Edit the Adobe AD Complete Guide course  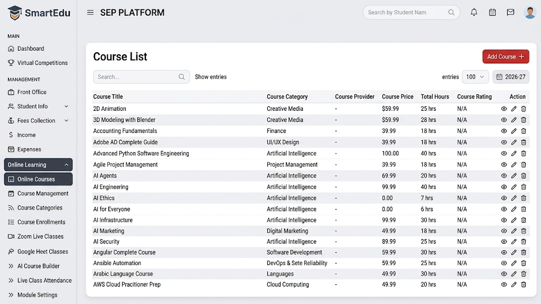click(514, 142)
